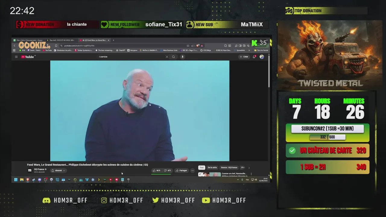Click the FRA keyboard language indicator
386x217 pixels.
[x=248, y=180]
